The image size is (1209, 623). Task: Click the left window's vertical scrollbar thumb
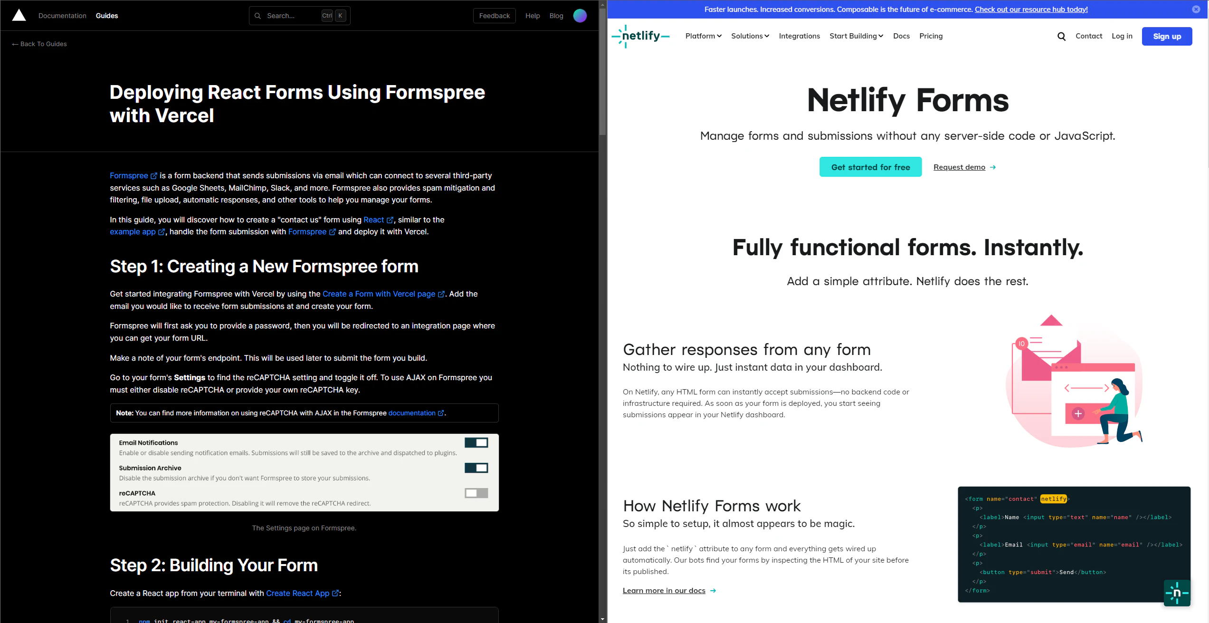[x=602, y=71]
